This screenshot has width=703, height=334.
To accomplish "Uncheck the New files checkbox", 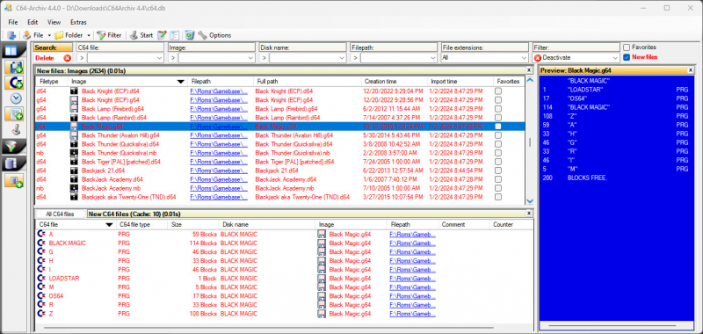I will click(x=627, y=57).
